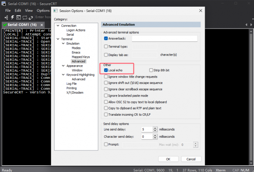Check Ignore bracketed paste mode
The width and height of the screenshot is (254, 172).
click(106, 96)
